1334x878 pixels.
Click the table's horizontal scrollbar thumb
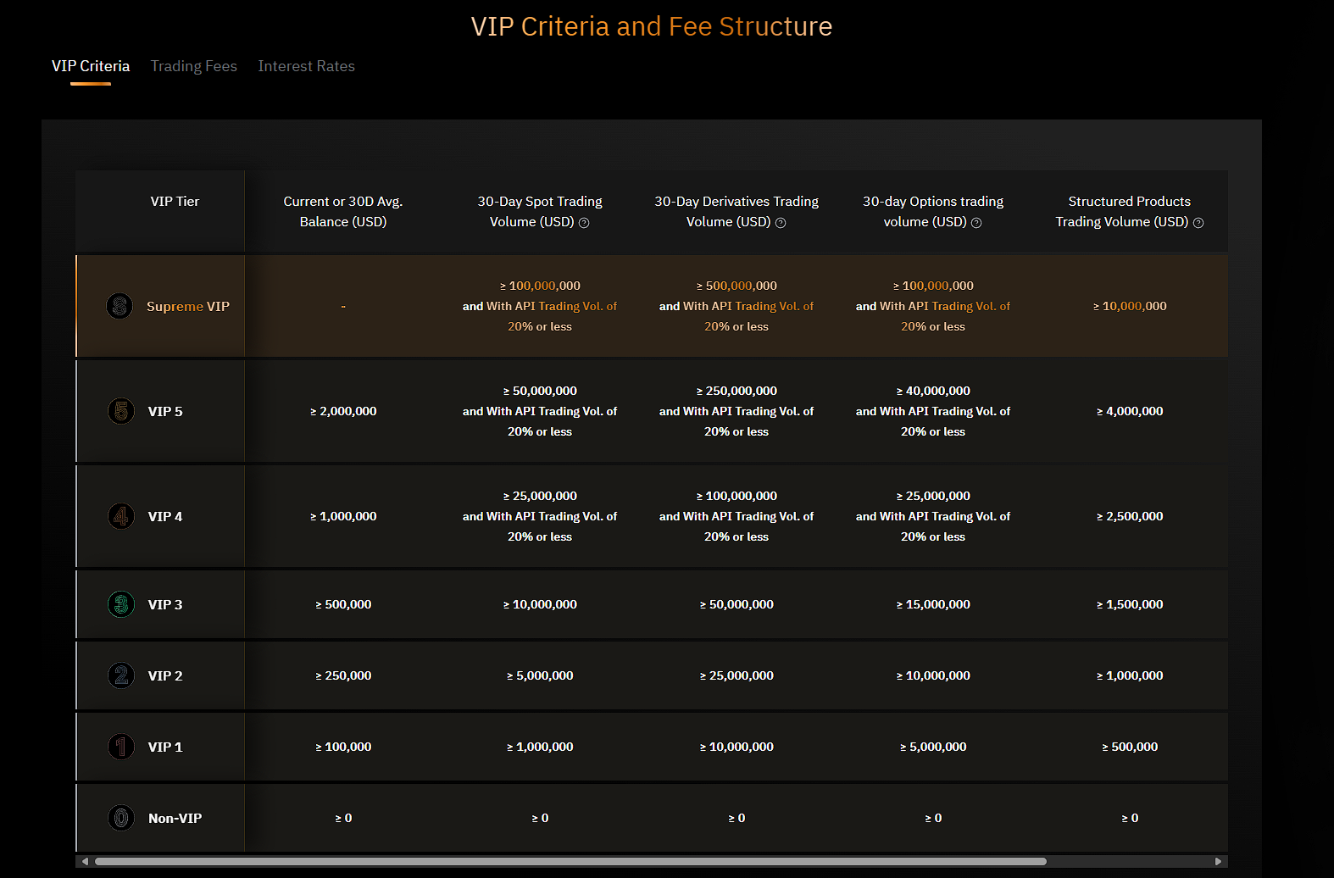click(570, 861)
